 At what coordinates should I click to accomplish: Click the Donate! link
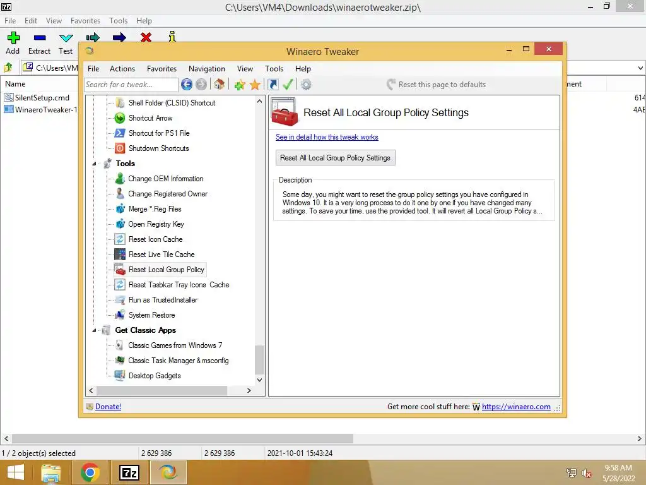coord(108,407)
